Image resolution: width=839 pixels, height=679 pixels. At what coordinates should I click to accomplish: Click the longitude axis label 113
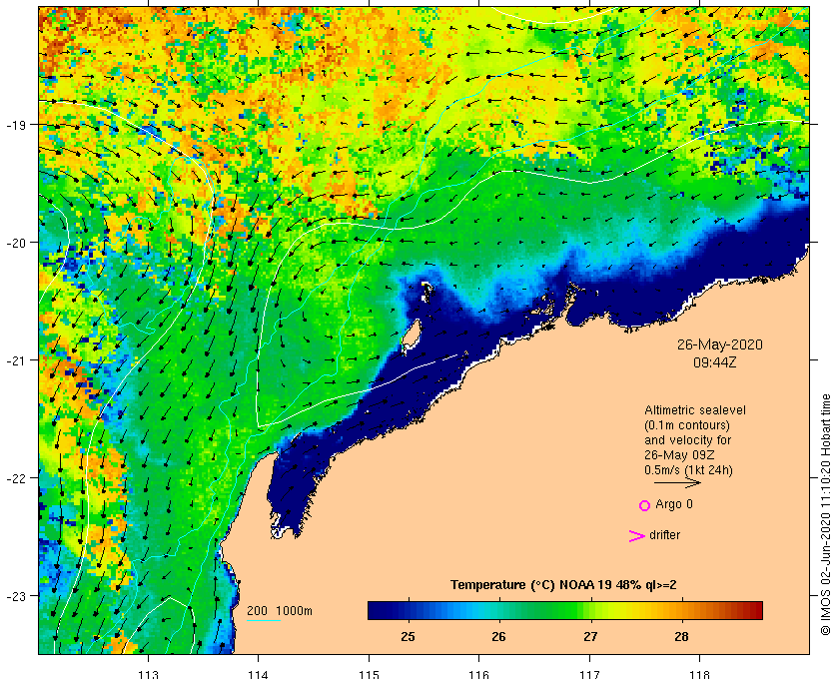[148, 674]
